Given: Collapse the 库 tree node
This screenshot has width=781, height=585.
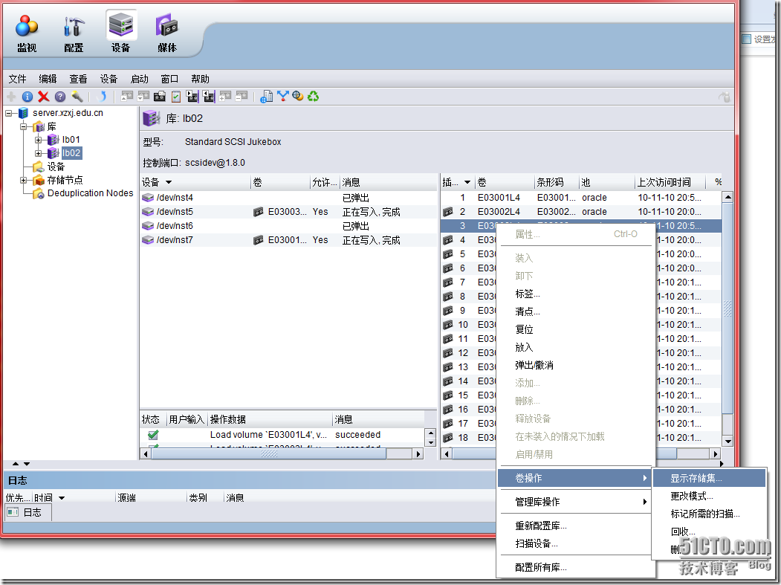Looking at the screenshot, I should pos(23,126).
